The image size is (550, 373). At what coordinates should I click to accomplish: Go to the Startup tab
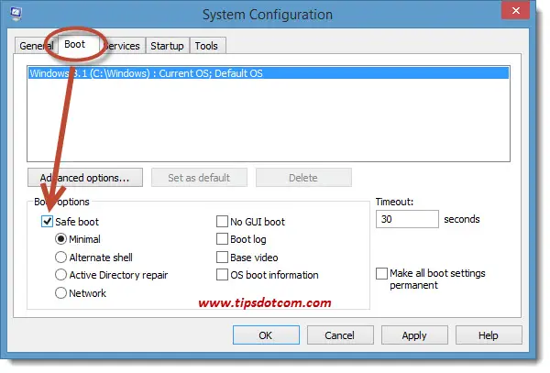168,46
